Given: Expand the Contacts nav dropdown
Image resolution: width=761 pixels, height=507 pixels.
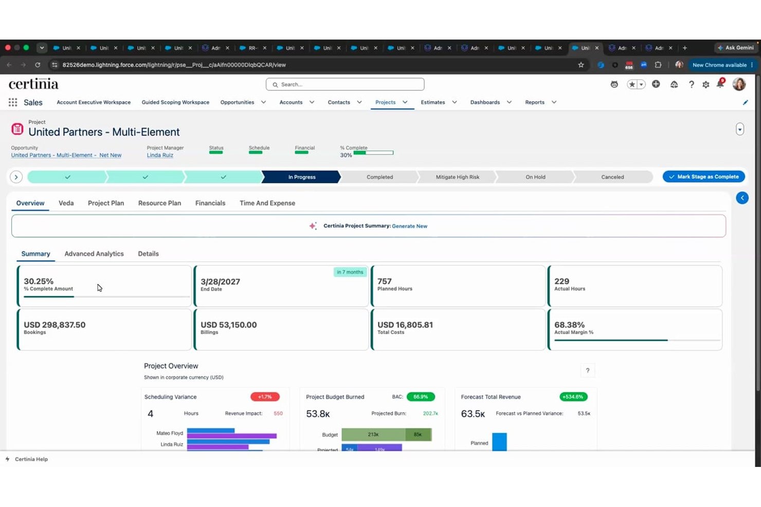Looking at the screenshot, I should point(359,102).
